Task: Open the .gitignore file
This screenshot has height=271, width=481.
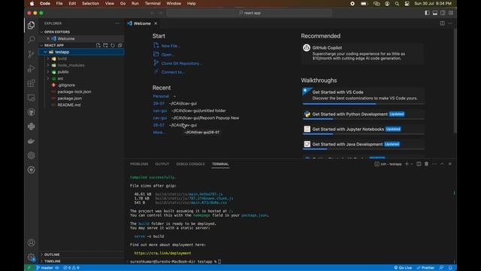Action: pyautogui.click(x=66, y=85)
